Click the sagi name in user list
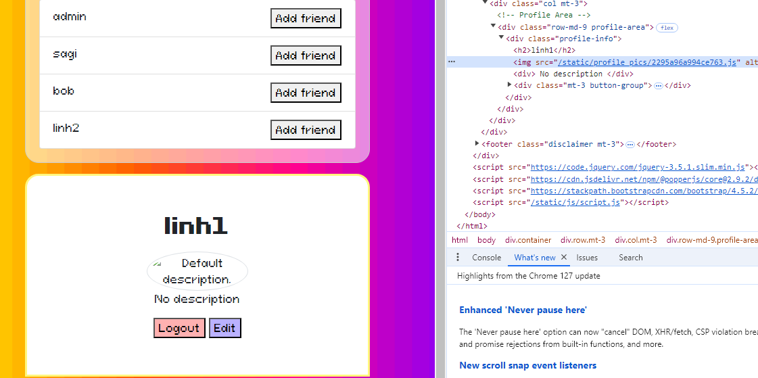This screenshot has height=378, width=758. 65,54
